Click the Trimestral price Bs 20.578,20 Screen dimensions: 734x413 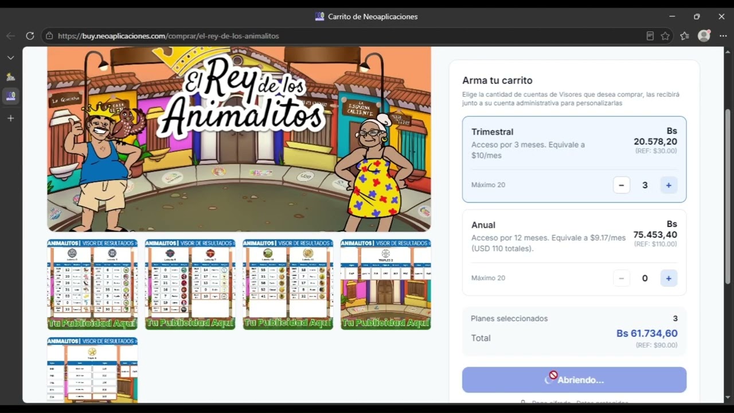point(655,137)
